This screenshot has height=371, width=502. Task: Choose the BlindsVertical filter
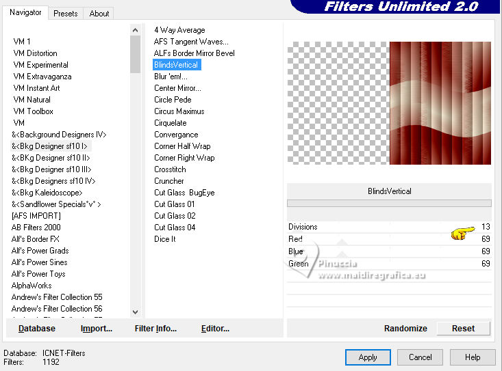click(177, 65)
